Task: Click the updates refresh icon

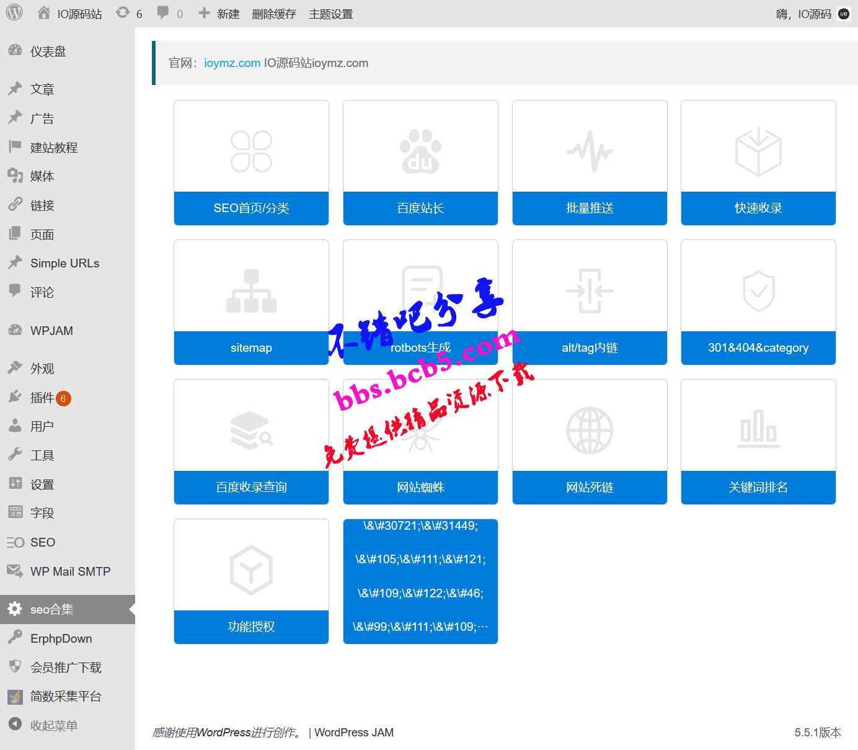Action: pyautogui.click(x=123, y=12)
